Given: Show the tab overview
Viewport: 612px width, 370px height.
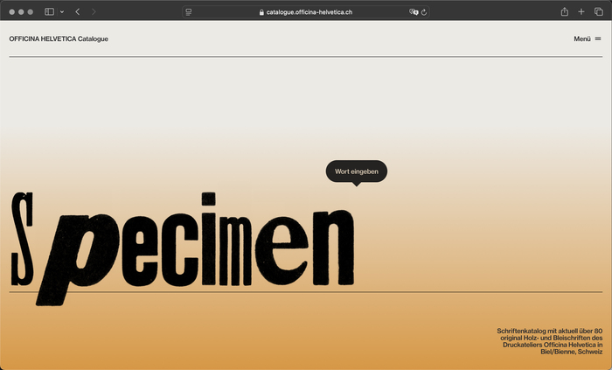Looking at the screenshot, I should [x=598, y=12].
